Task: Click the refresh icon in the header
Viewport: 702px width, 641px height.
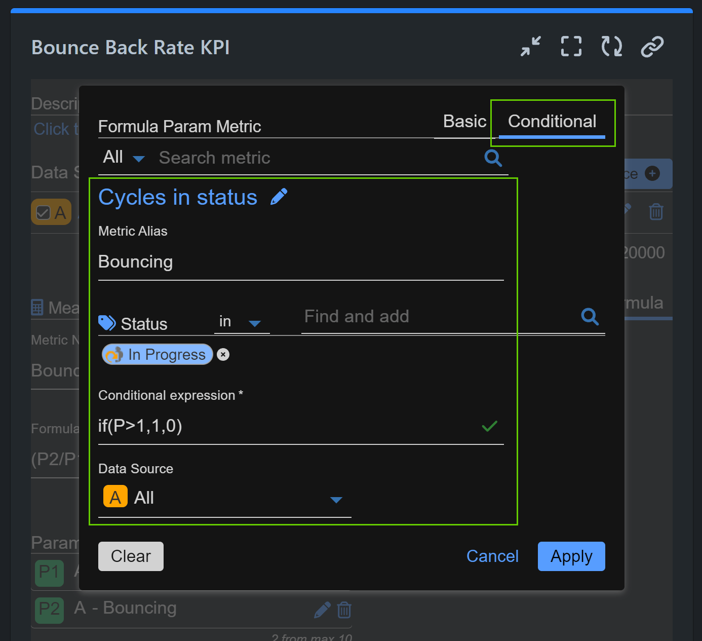Action: click(611, 46)
